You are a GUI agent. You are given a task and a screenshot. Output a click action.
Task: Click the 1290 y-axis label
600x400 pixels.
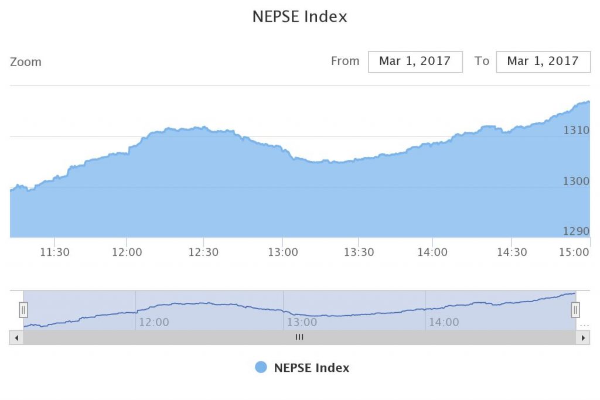pyautogui.click(x=576, y=231)
